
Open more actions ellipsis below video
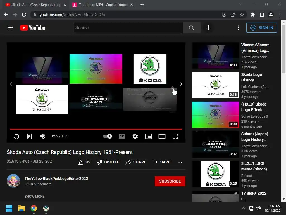[x=180, y=162]
